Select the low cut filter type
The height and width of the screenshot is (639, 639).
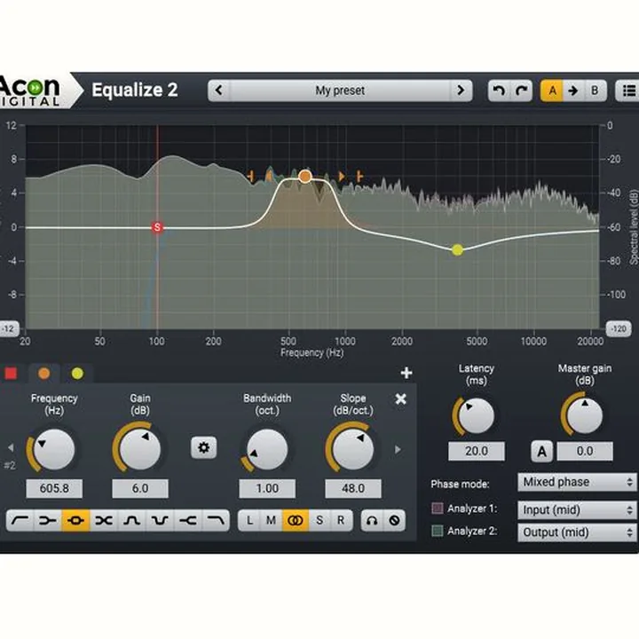coord(20,520)
